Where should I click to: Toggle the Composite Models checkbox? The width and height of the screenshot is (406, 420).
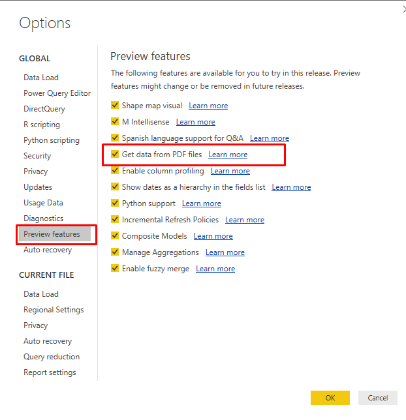115,236
